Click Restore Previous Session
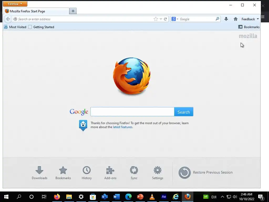 pos(205,173)
